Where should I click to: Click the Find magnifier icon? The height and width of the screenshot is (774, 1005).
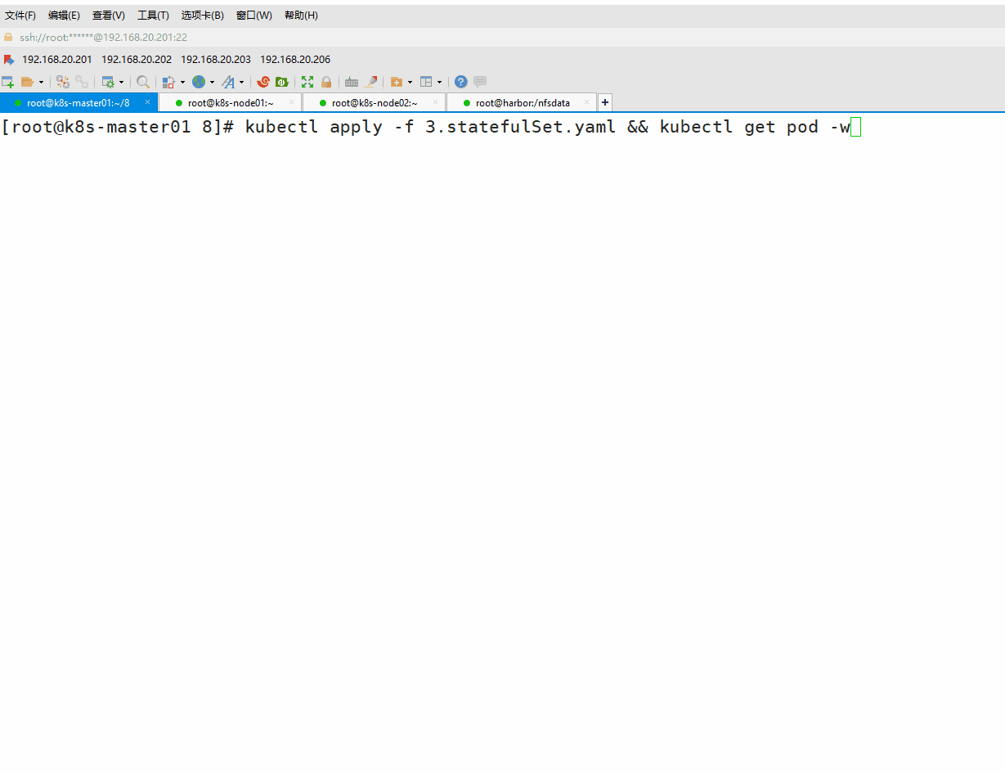point(143,82)
